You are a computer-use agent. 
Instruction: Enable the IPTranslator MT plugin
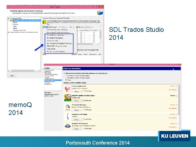[83, 110]
